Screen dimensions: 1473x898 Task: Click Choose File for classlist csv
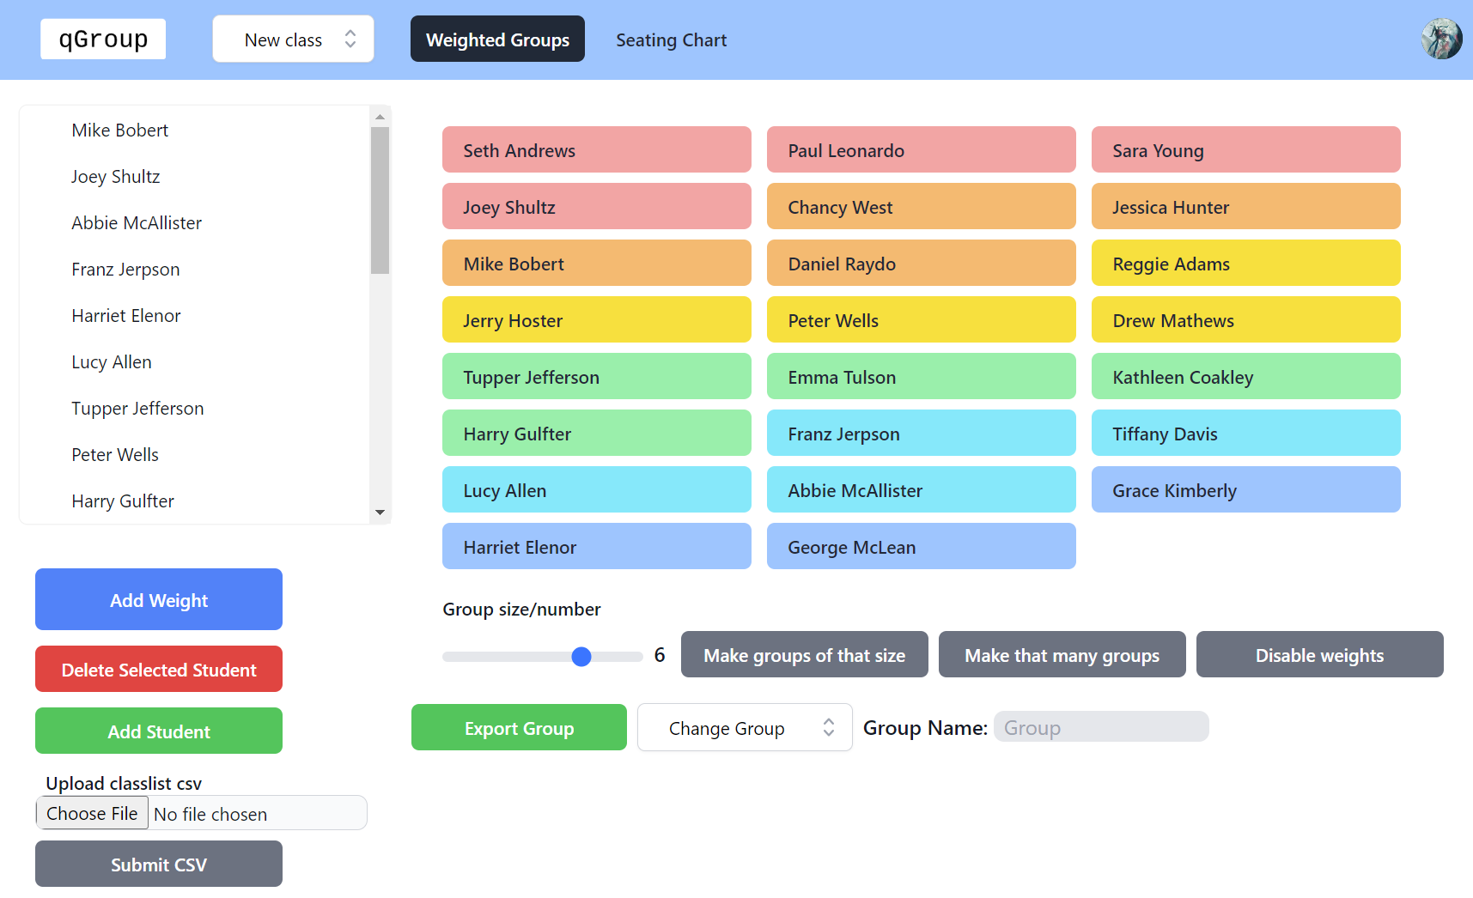coord(92,813)
